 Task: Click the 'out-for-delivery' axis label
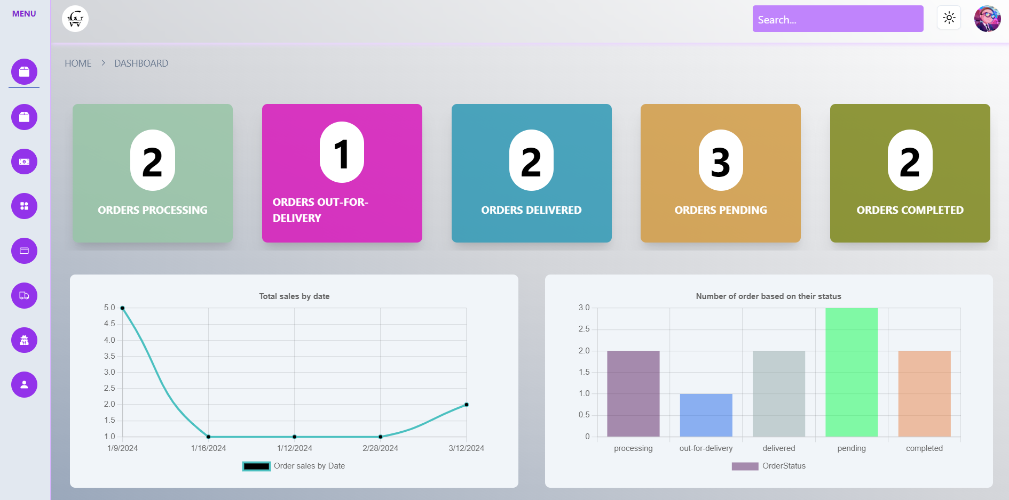click(x=706, y=448)
